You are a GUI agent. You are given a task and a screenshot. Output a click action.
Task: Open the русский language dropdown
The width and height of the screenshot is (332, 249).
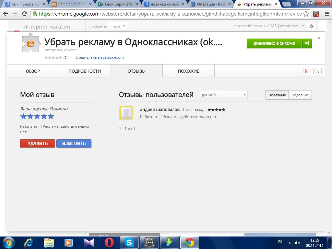pos(224,95)
